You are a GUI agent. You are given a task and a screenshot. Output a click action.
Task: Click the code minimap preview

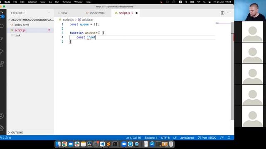tap(223, 23)
